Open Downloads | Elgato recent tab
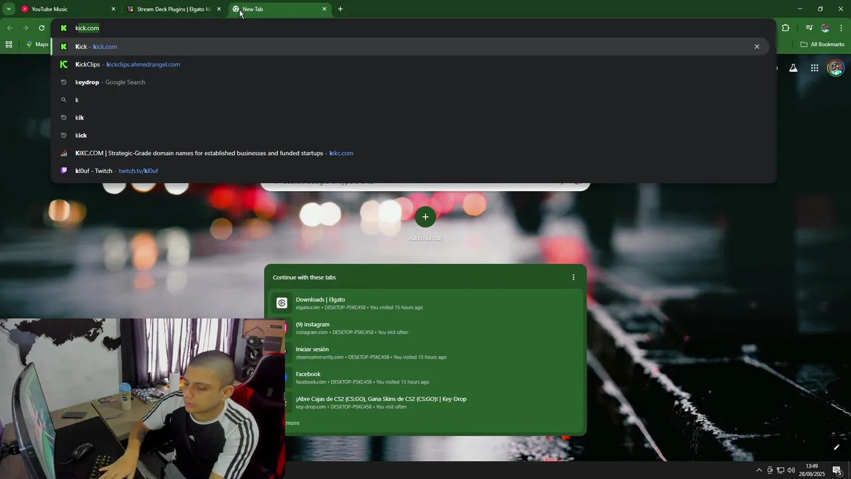 pyautogui.click(x=425, y=303)
